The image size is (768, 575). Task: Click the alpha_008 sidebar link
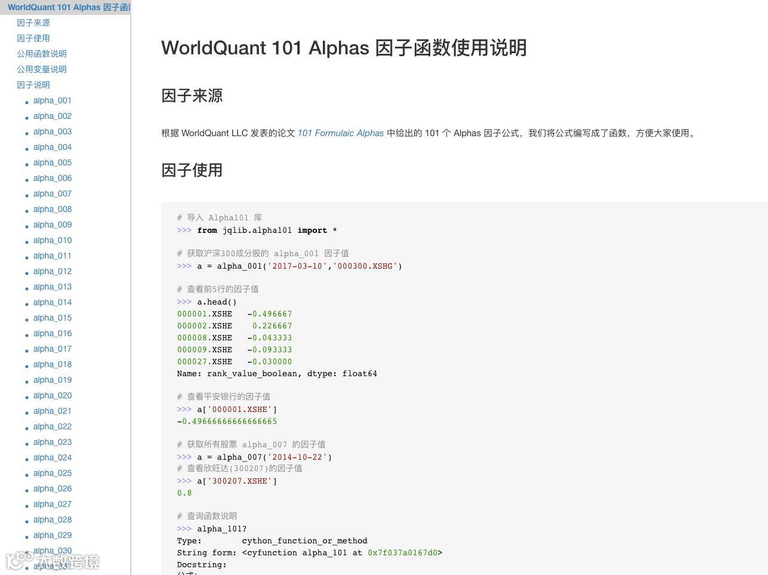(53, 209)
